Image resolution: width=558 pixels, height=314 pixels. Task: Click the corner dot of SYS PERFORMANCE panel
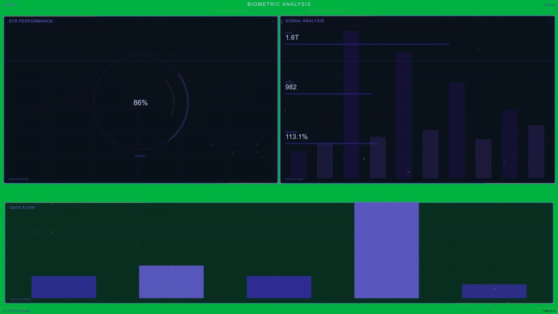click(273, 21)
